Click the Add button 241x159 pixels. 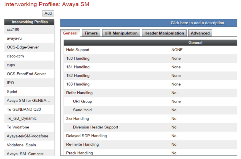coord(48,13)
